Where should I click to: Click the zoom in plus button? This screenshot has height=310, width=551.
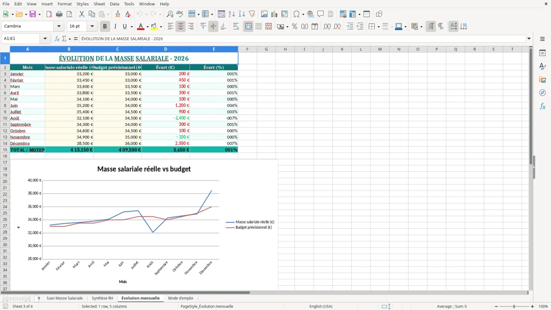(x=533, y=306)
